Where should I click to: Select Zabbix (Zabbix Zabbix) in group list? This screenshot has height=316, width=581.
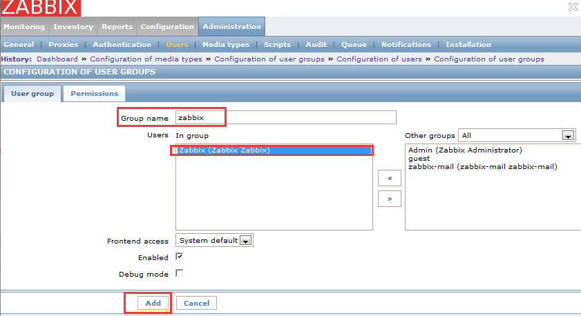tap(274, 150)
